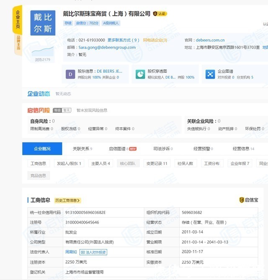The height and width of the screenshot is (280, 268).
Task: Switch to the 司法涉诉 tab
Action: coord(163,149)
